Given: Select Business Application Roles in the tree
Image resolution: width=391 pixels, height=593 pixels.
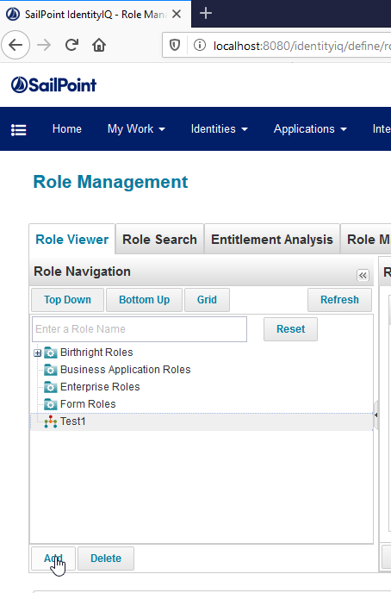Looking at the screenshot, I should click(126, 370).
